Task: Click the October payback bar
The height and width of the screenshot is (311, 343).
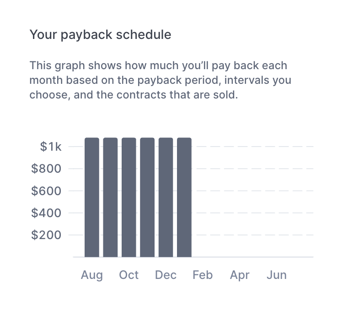Action: pyautogui.click(x=129, y=197)
